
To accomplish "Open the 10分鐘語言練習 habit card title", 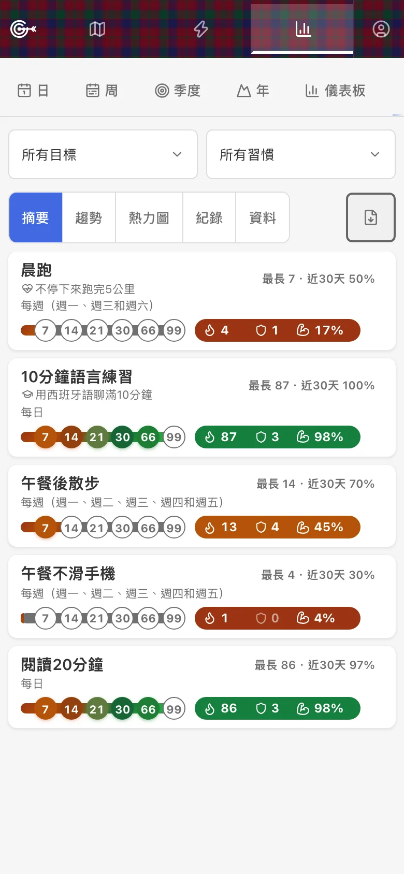I will point(77,376).
